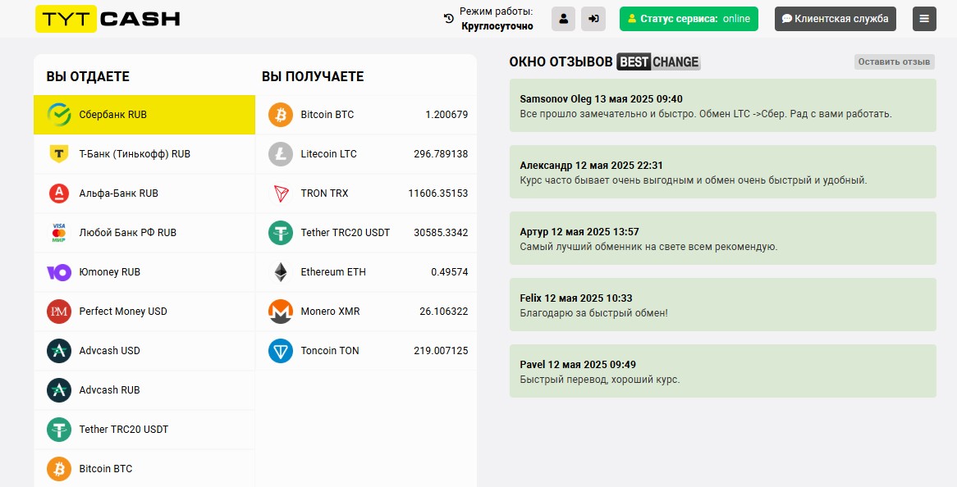The width and height of the screenshot is (957, 487).
Task: Open the Артур review card
Action: (x=722, y=239)
